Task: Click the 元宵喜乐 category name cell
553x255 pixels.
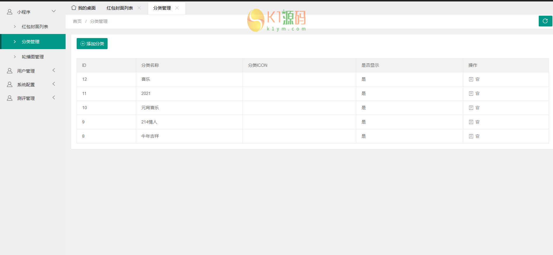Action: pyautogui.click(x=189, y=108)
